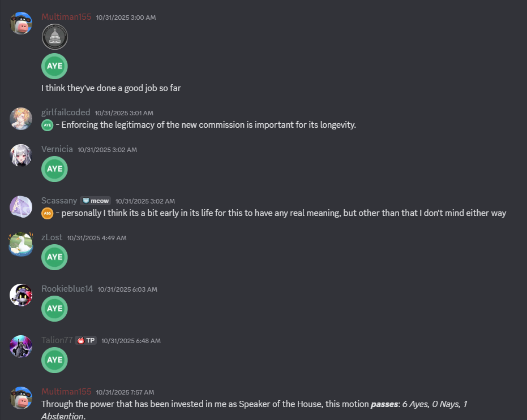Click Vernicia's avatar picture
Viewport: 527px width, 420px height.
tap(21, 155)
